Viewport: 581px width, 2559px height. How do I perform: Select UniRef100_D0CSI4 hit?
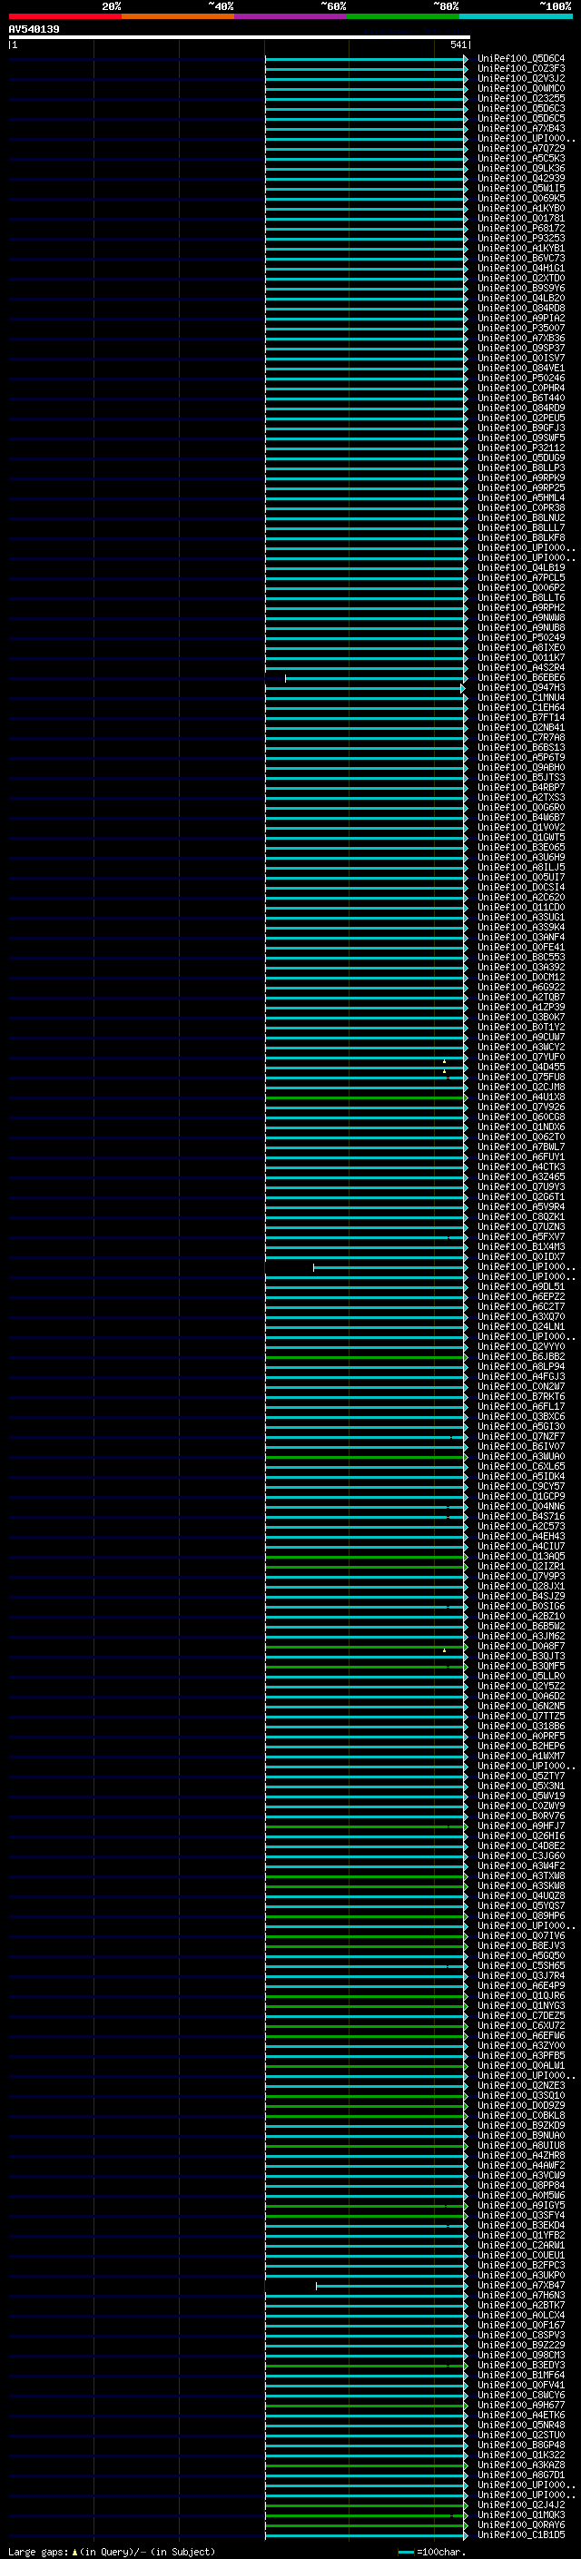521,887
